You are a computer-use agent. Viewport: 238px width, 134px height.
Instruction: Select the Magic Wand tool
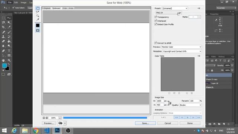(x=9, y=22)
